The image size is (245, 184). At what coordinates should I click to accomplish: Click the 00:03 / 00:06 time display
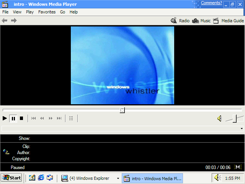pyautogui.click(x=218, y=168)
